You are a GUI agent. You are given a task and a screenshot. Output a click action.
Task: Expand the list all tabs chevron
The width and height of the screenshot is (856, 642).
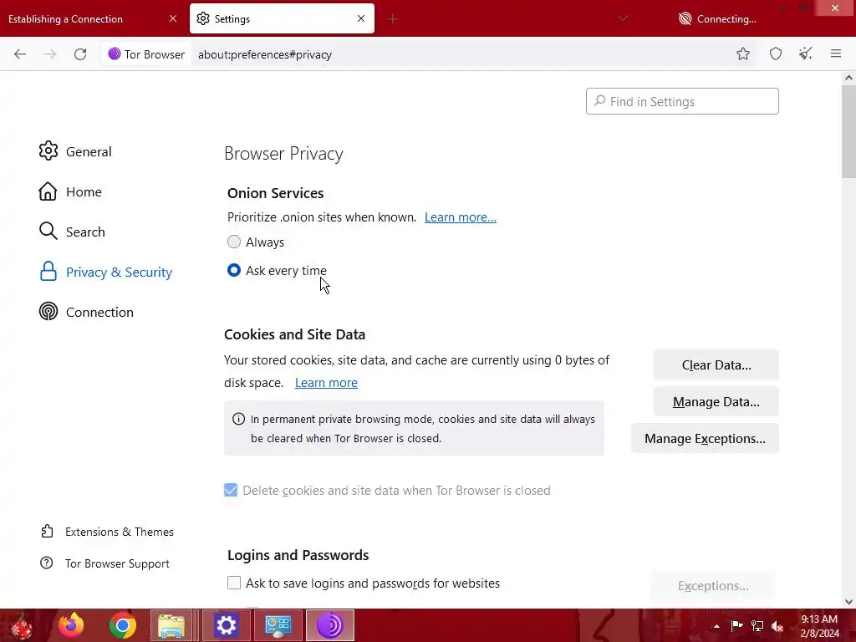pyautogui.click(x=623, y=18)
